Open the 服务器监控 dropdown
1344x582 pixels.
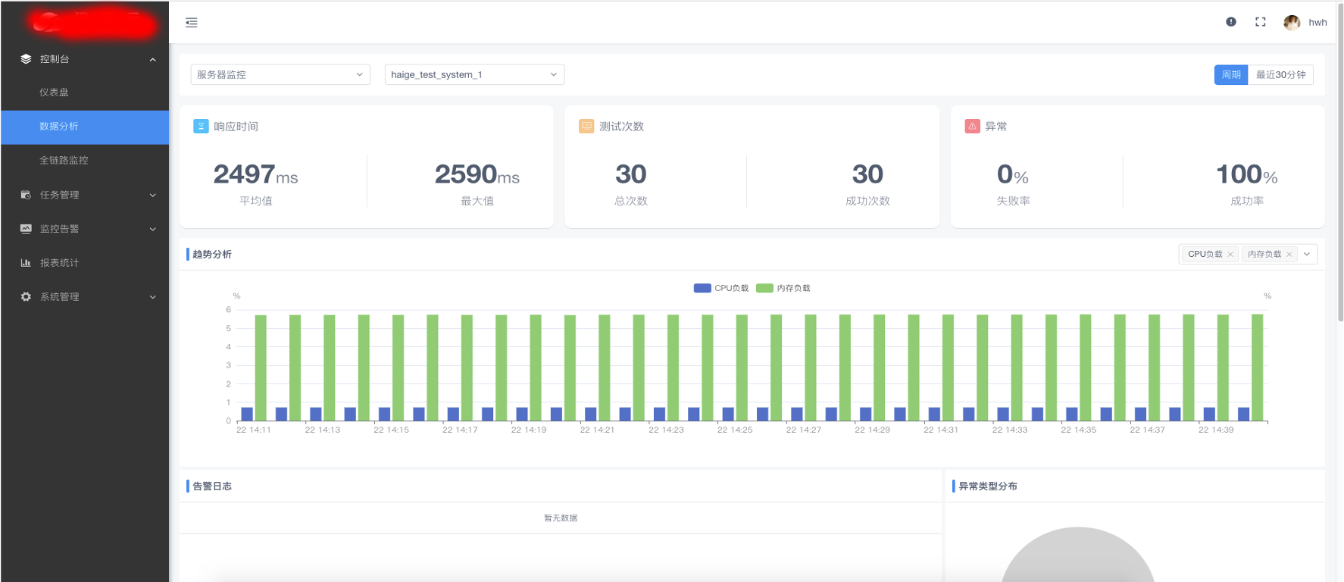(x=280, y=74)
